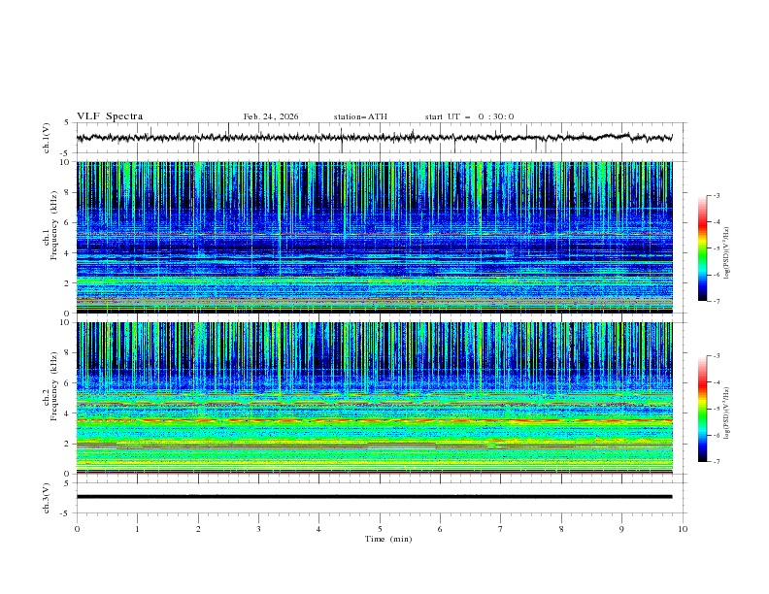Click time axis tick label "4"
Screen dimensions: 769x594
coord(318,529)
